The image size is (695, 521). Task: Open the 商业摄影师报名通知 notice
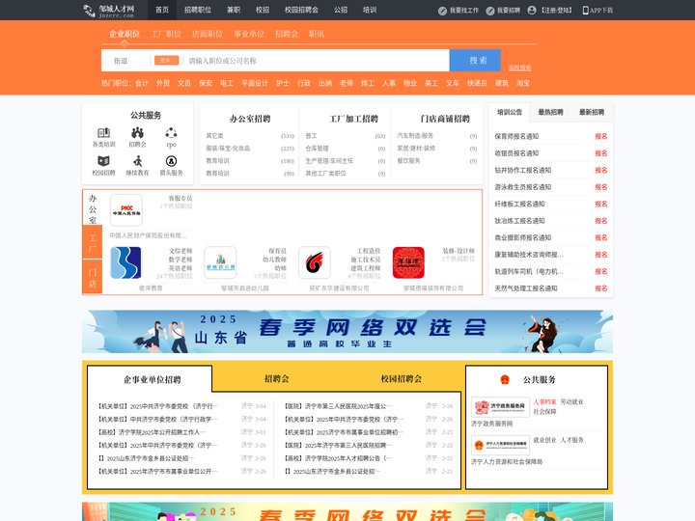point(523,238)
